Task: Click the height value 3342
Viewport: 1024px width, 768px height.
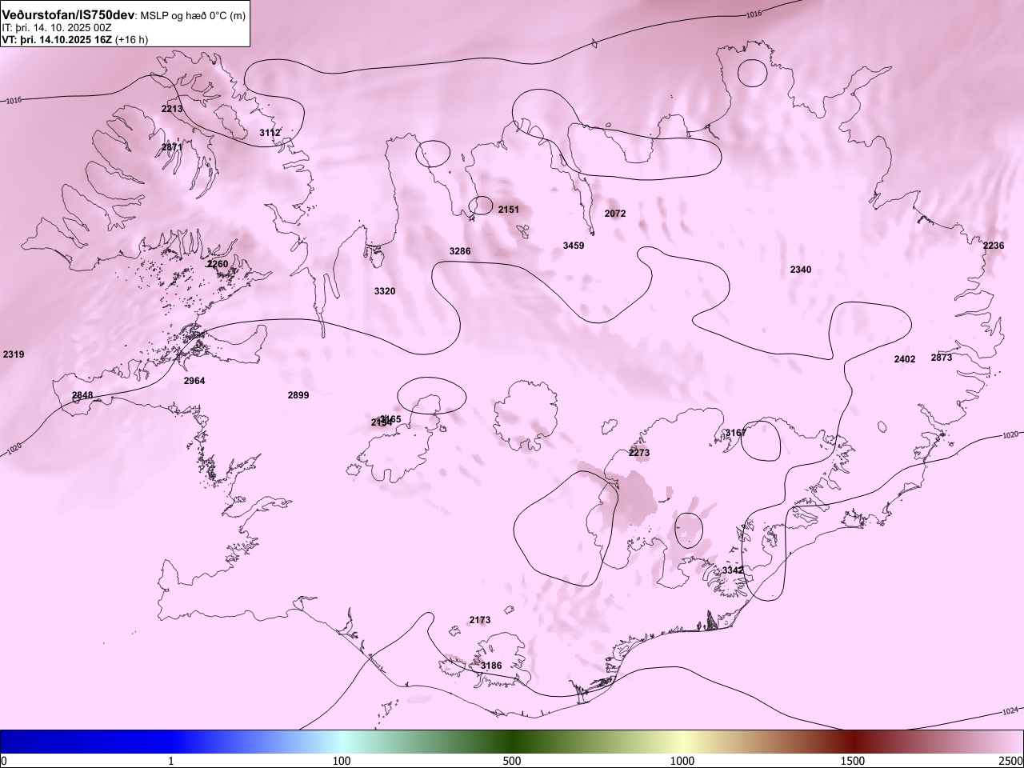Action: click(733, 570)
